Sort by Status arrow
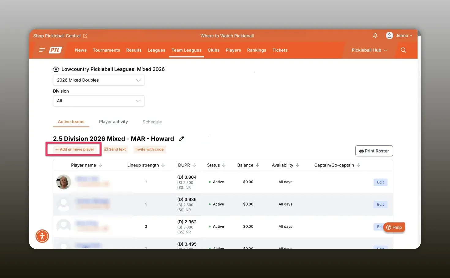 [224, 165]
